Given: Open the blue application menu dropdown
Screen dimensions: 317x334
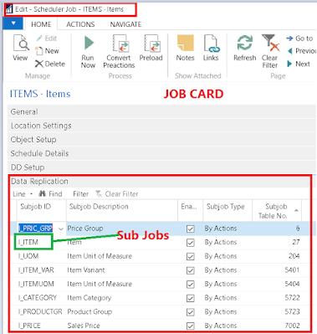Looking at the screenshot, I should 13,23.
